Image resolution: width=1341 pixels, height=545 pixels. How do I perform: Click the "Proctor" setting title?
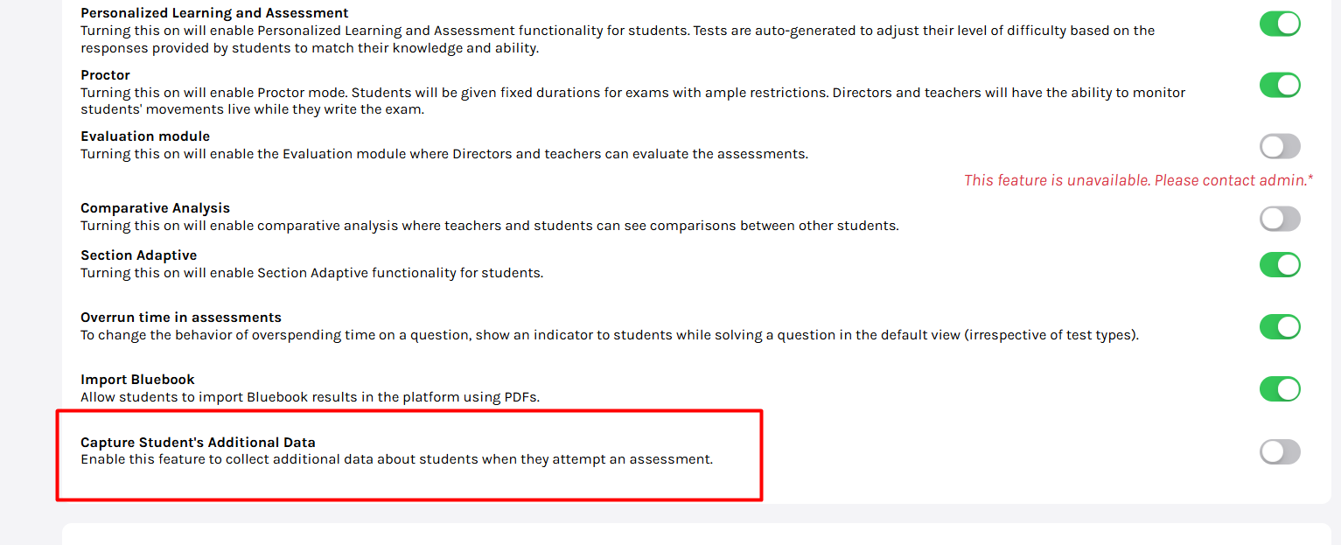[x=105, y=75]
